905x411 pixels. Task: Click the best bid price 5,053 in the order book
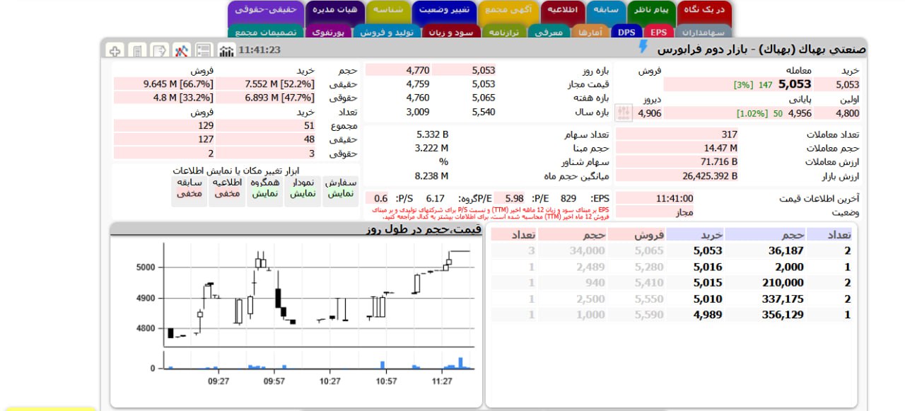click(x=707, y=250)
